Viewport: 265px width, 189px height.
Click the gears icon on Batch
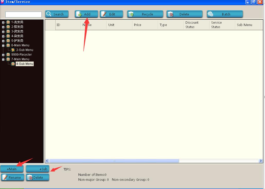(x=210, y=14)
